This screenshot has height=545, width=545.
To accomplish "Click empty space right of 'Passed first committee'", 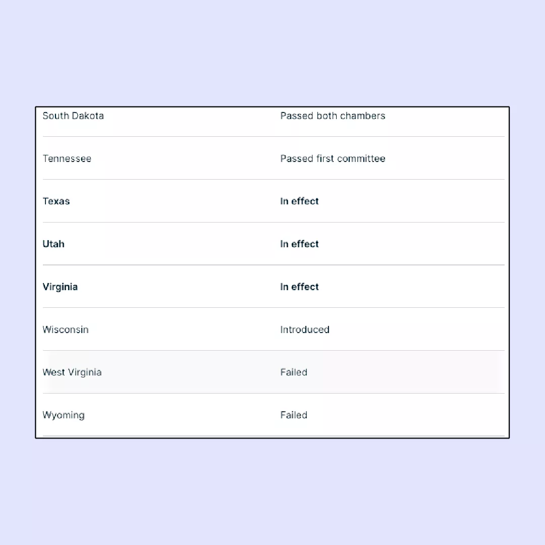I will click(x=444, y=158).
